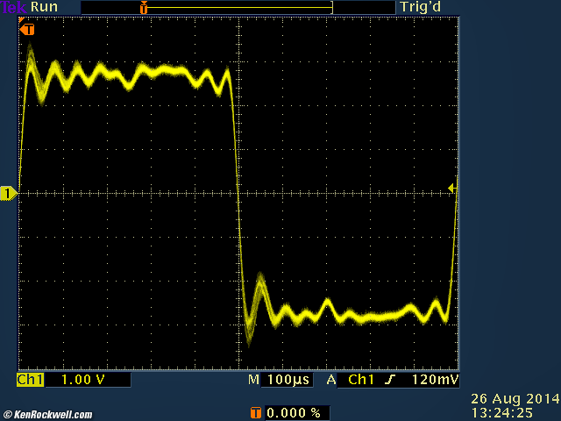Click the 0.000 % trigger position readout
The image size is (561, 421).
[293, 411]
